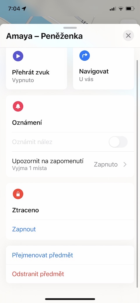Screen dimensions: 140x303
Task: Tap the sheet grabber handle at top
Action: pos(70,28)
